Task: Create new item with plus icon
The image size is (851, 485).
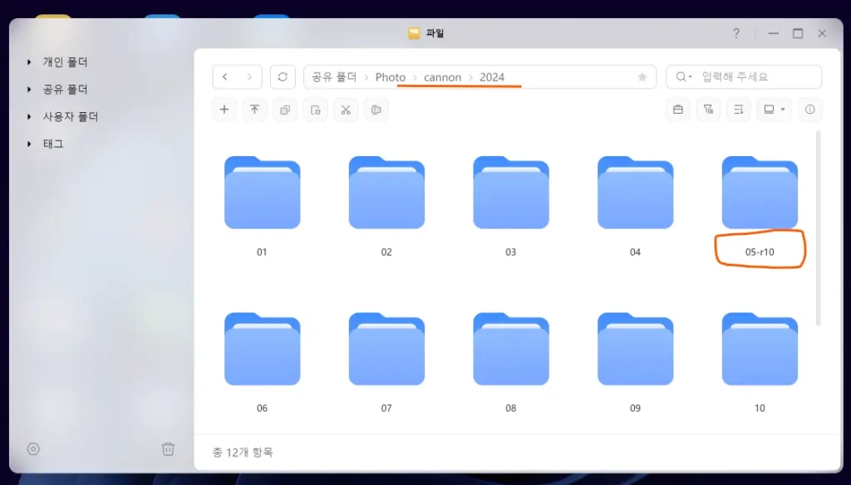Action: [224, 110]
